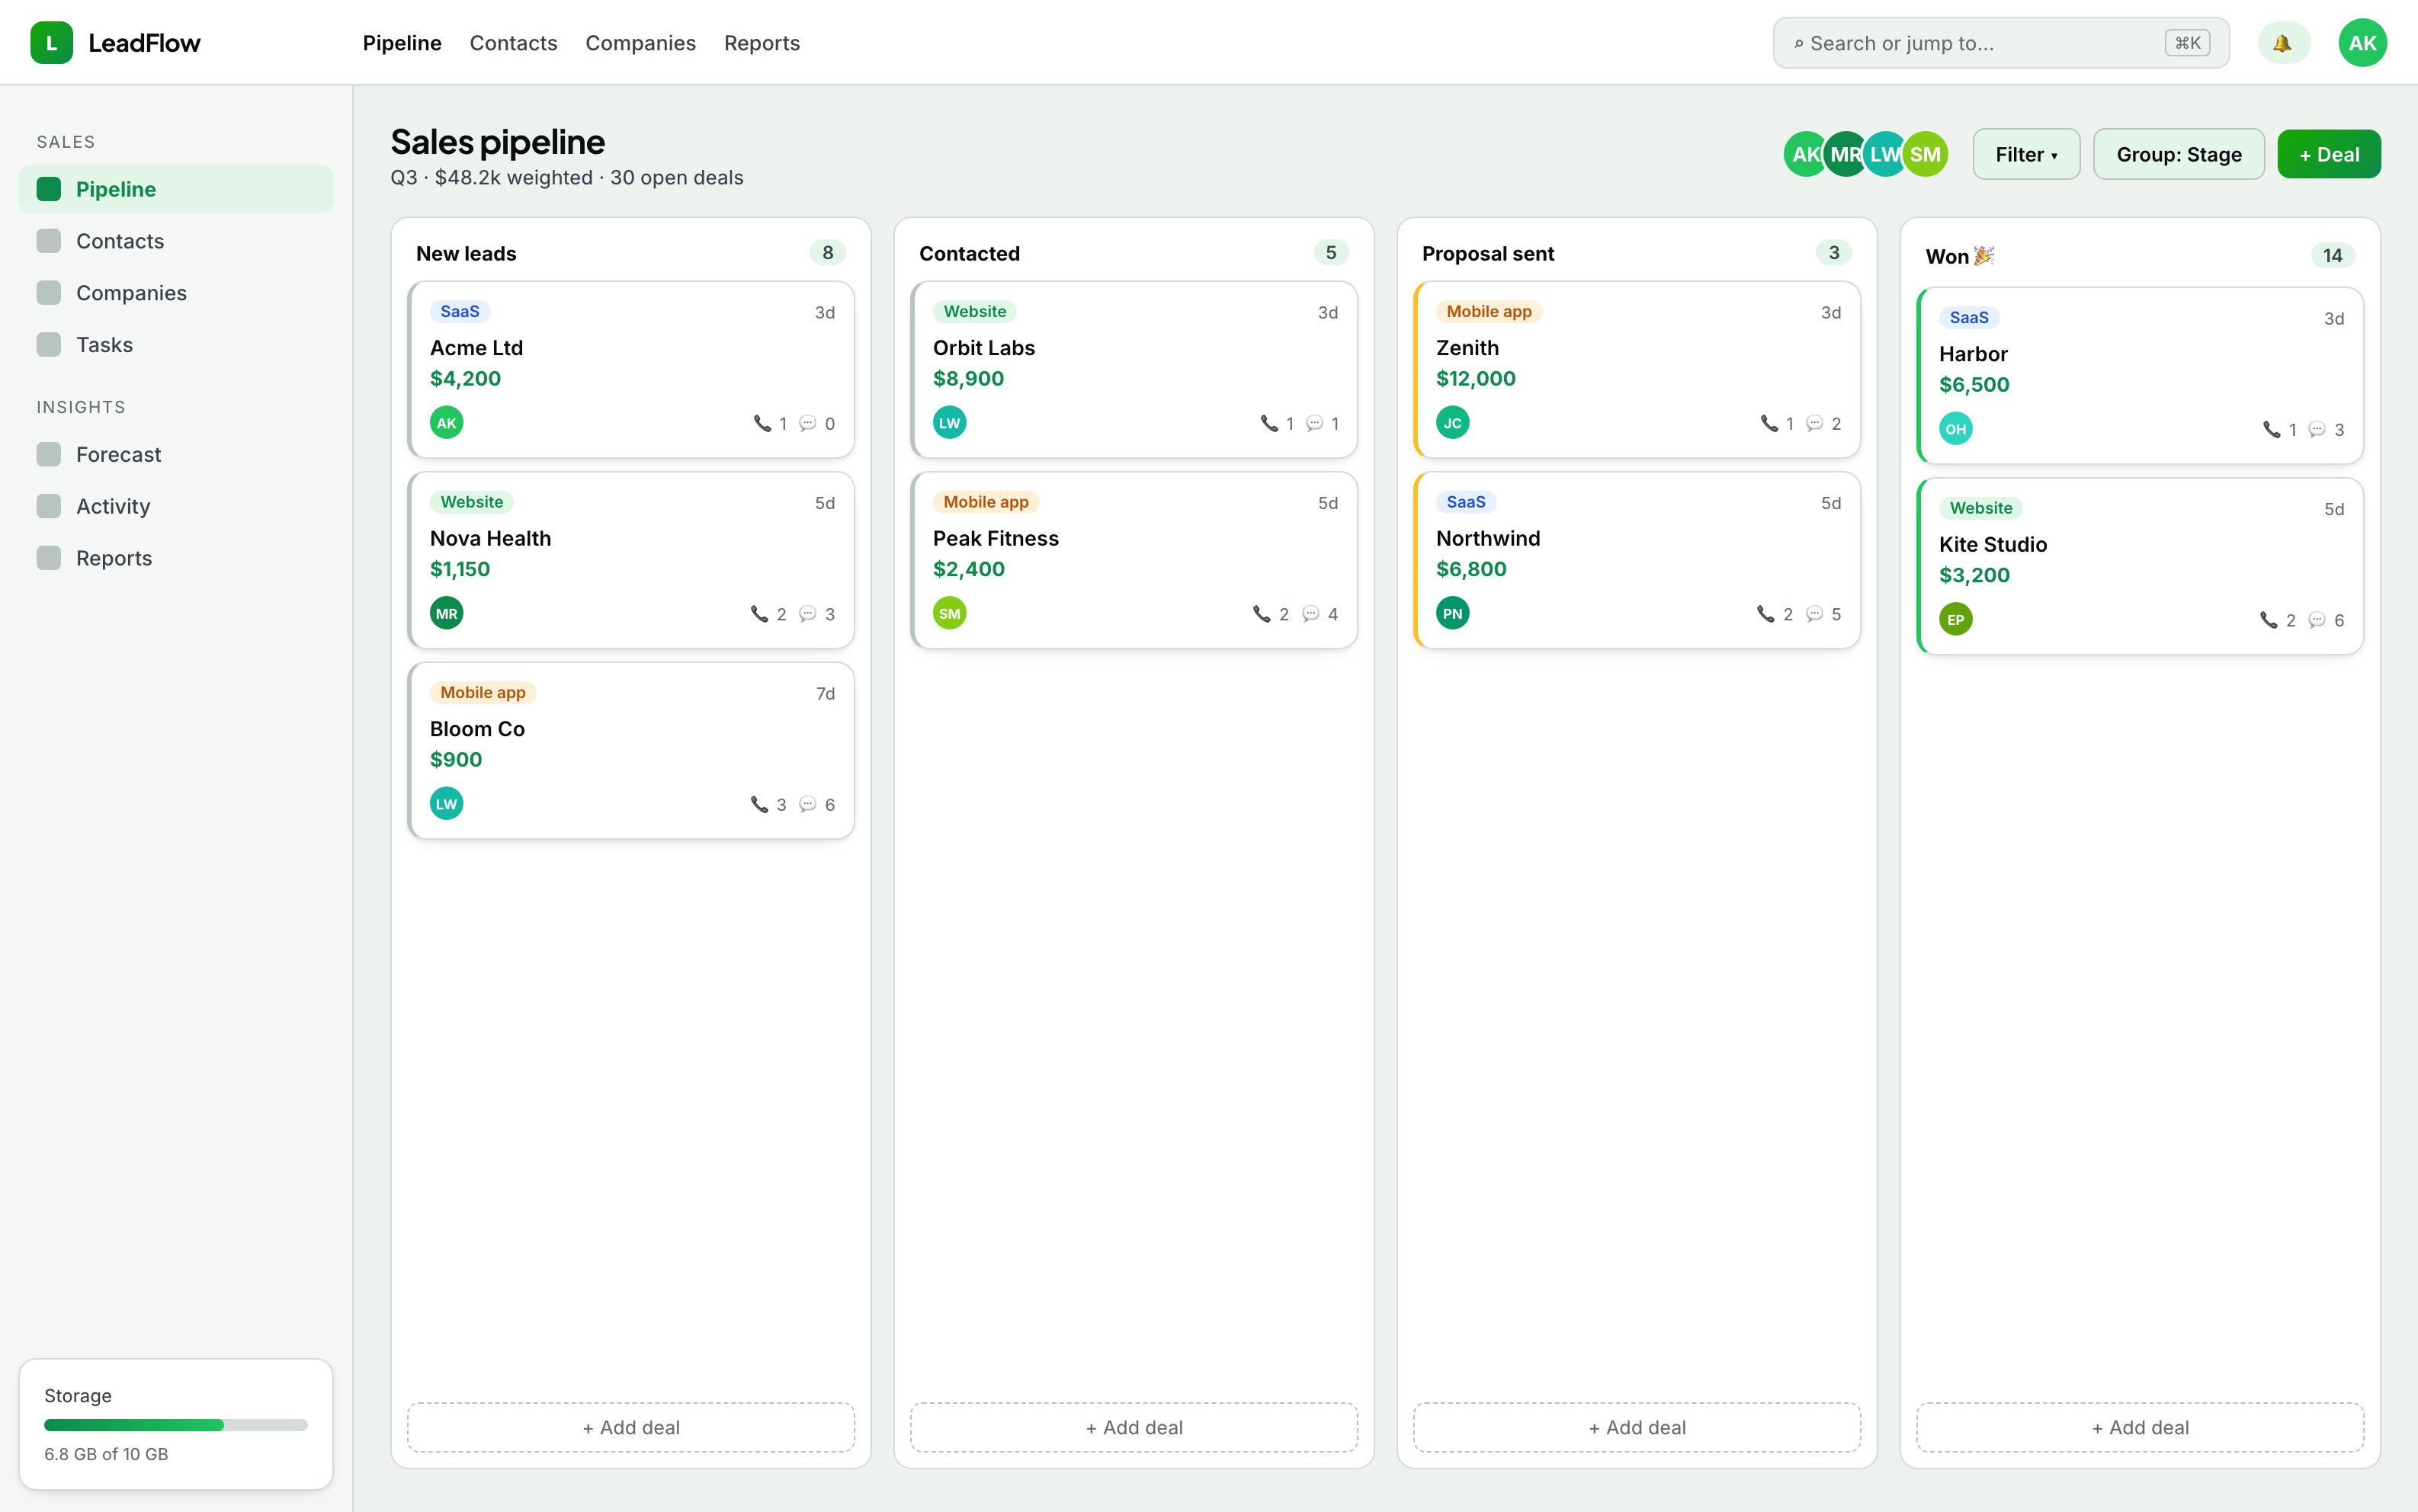
Task: Open Companies in the sidebar
Action: [176, 293]
